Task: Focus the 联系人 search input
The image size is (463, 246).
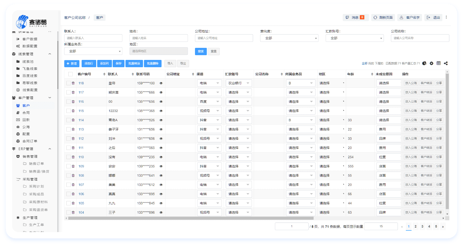Action: click(93, 38)
